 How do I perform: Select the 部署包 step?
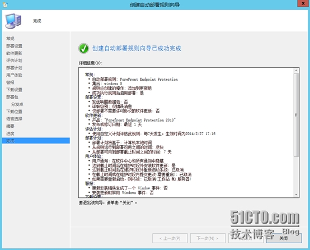[12, 97]
